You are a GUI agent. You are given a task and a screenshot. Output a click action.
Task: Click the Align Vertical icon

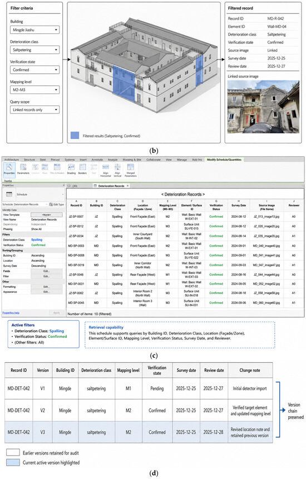(117, 170)
